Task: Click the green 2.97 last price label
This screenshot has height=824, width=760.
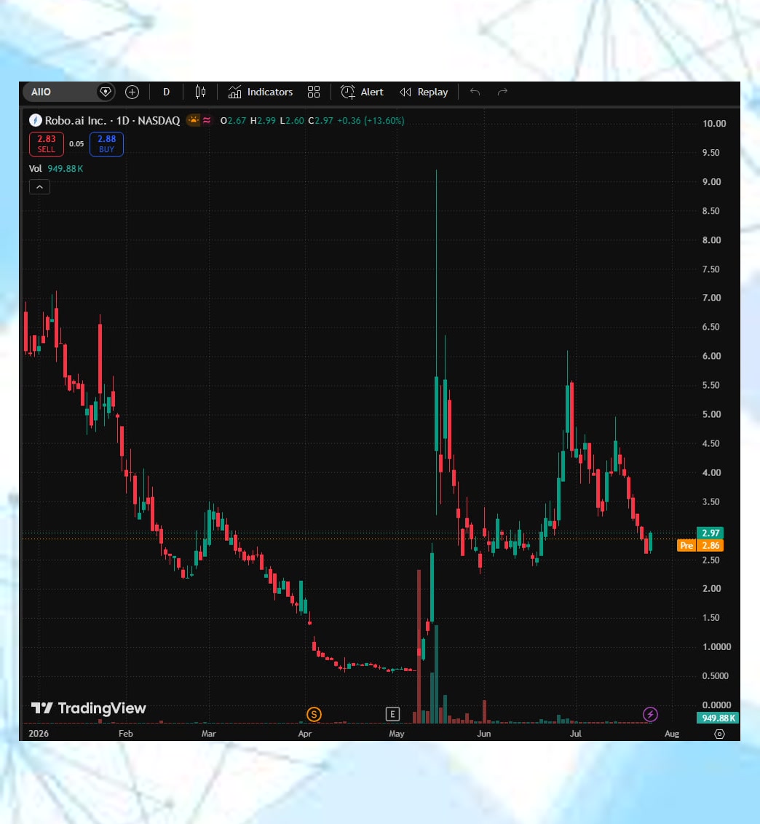Action: [710, 533]
